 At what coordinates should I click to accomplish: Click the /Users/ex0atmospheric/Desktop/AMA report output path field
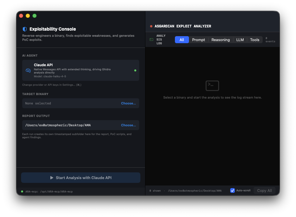pyautogui.click(x=81, y=125)
